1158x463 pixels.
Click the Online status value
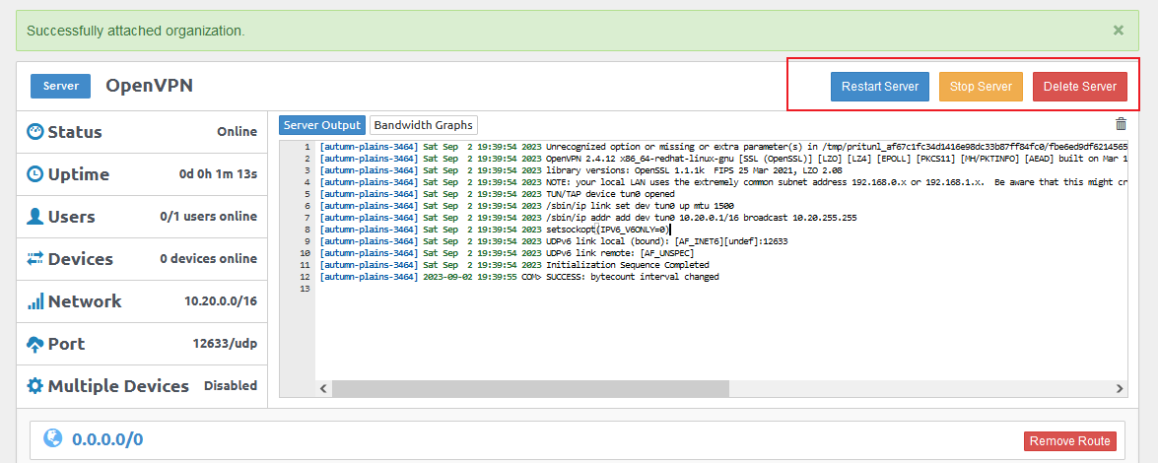238,132
